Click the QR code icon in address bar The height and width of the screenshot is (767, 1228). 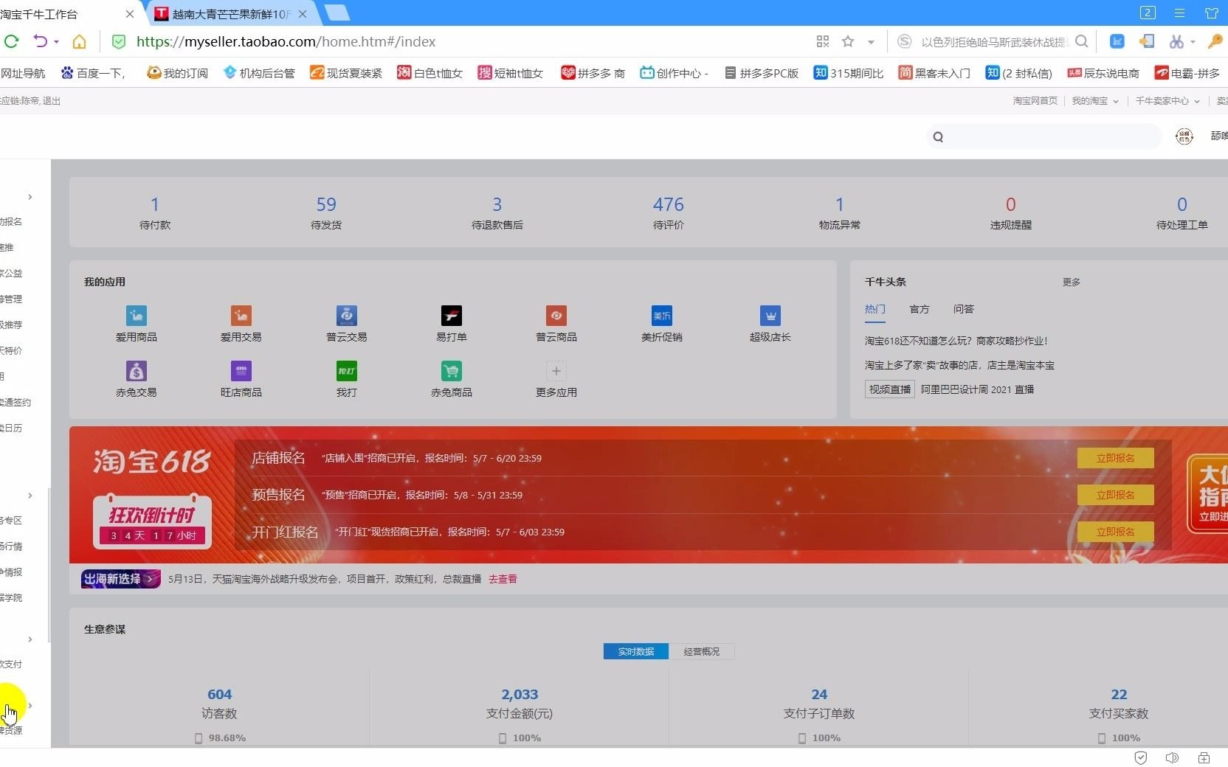coord(823,41)
